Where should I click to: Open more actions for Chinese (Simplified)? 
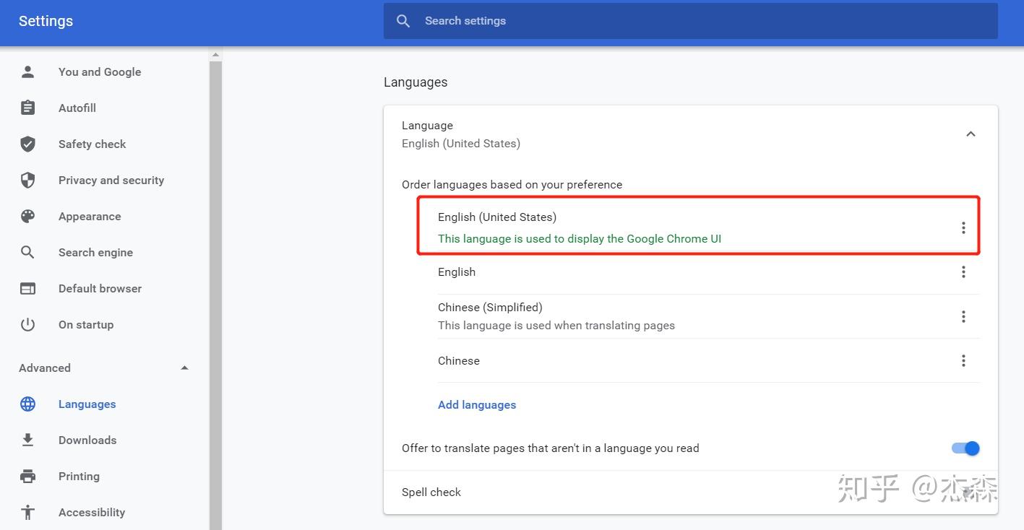(x=963, y=316)
